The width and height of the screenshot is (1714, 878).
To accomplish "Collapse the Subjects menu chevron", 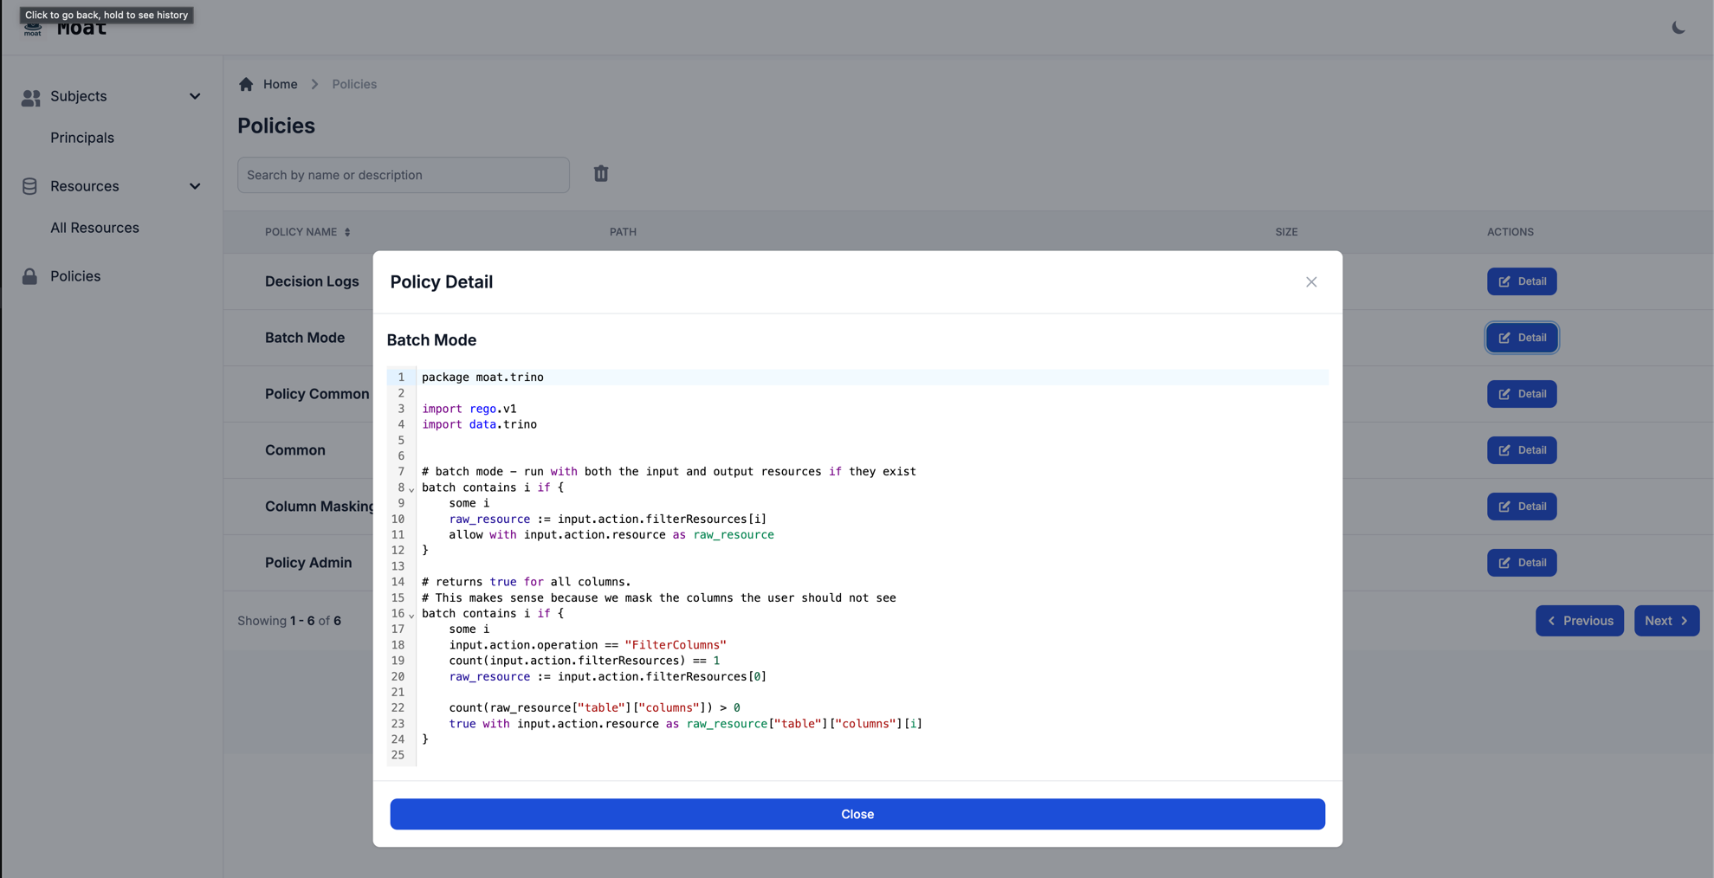I will click(x=195, y=96).
